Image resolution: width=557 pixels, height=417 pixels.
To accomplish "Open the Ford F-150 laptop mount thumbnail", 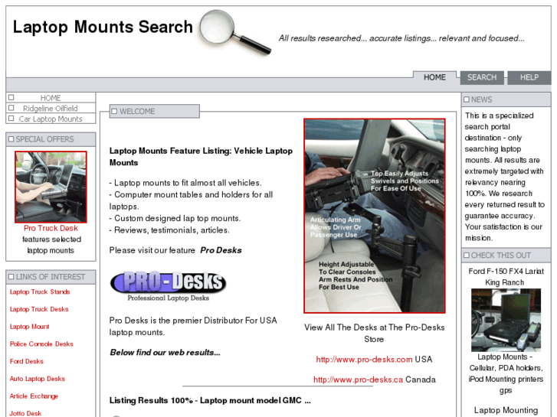I will tap(506, 320).
